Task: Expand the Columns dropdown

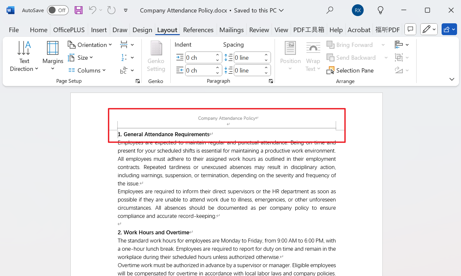Action: pyautogui.click(x=87, y=71)
